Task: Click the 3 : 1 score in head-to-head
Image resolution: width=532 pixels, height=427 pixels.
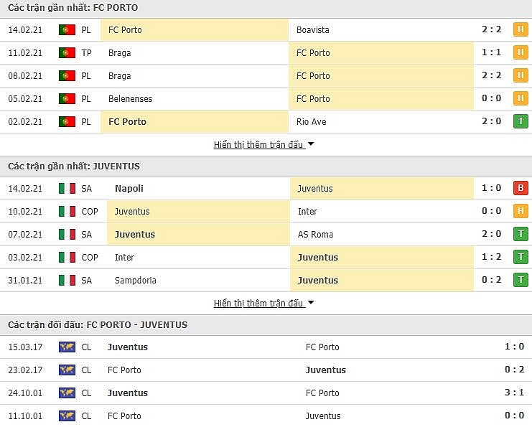Action: 513,393
